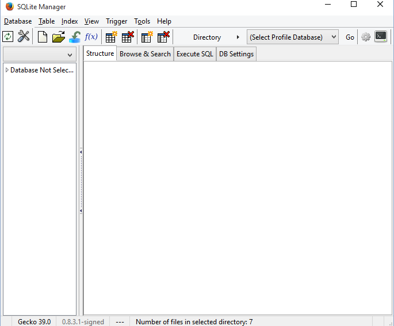Open the Select Profile Database dropdown
Screen dimensions: 394x326
[x=293, y=37]
